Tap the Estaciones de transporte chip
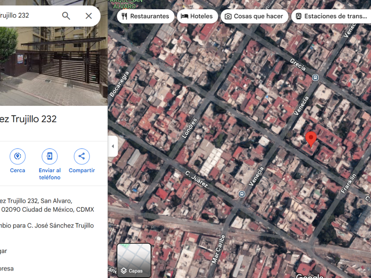 331,16
